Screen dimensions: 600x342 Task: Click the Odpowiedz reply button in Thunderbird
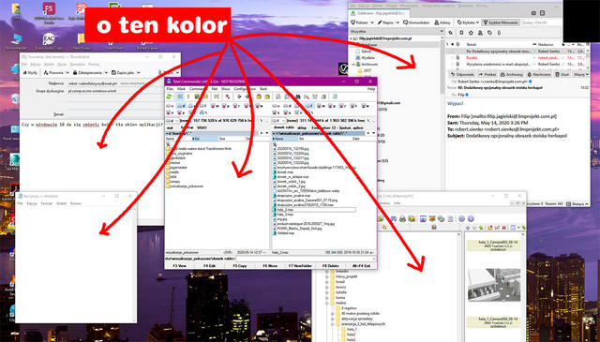point(462,74)
